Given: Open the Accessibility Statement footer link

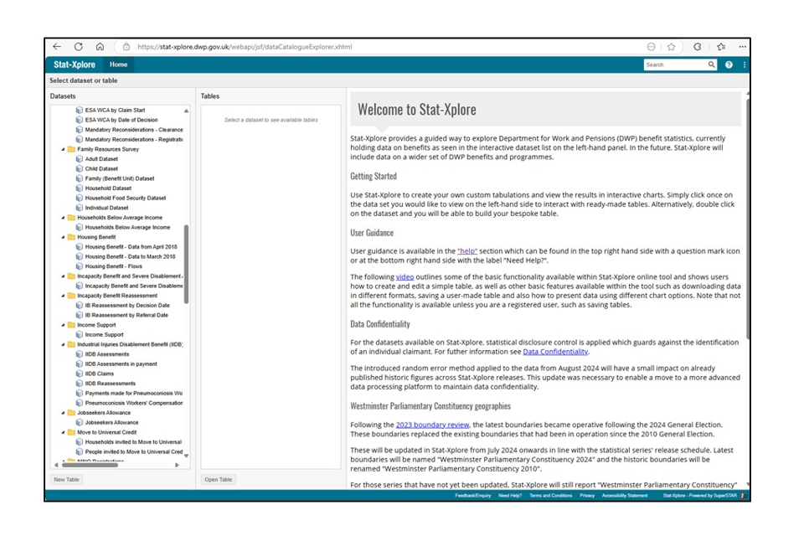Looking at the screenshot, I should 625,496.
